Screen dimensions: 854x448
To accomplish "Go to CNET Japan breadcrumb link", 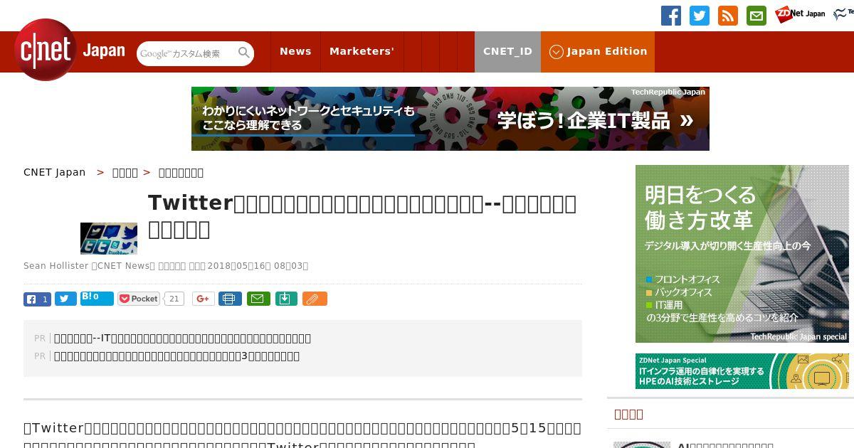I will [54, 172].
